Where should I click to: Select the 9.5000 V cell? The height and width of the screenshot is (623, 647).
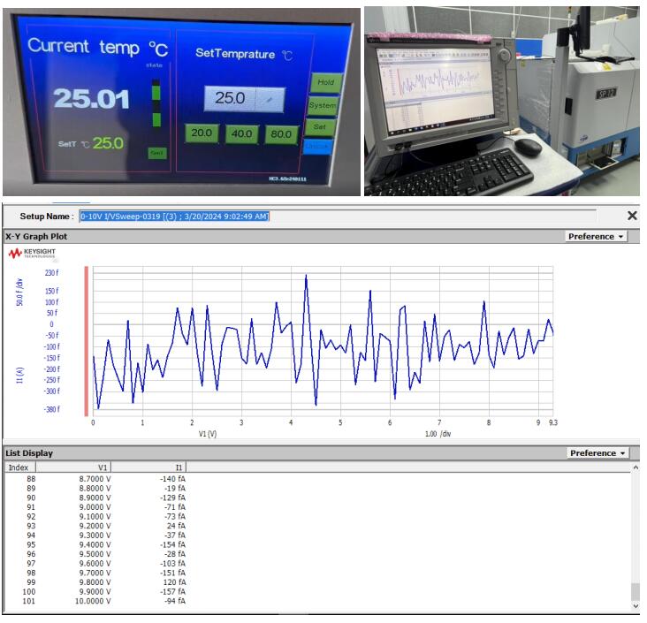[x=95, y=554]
